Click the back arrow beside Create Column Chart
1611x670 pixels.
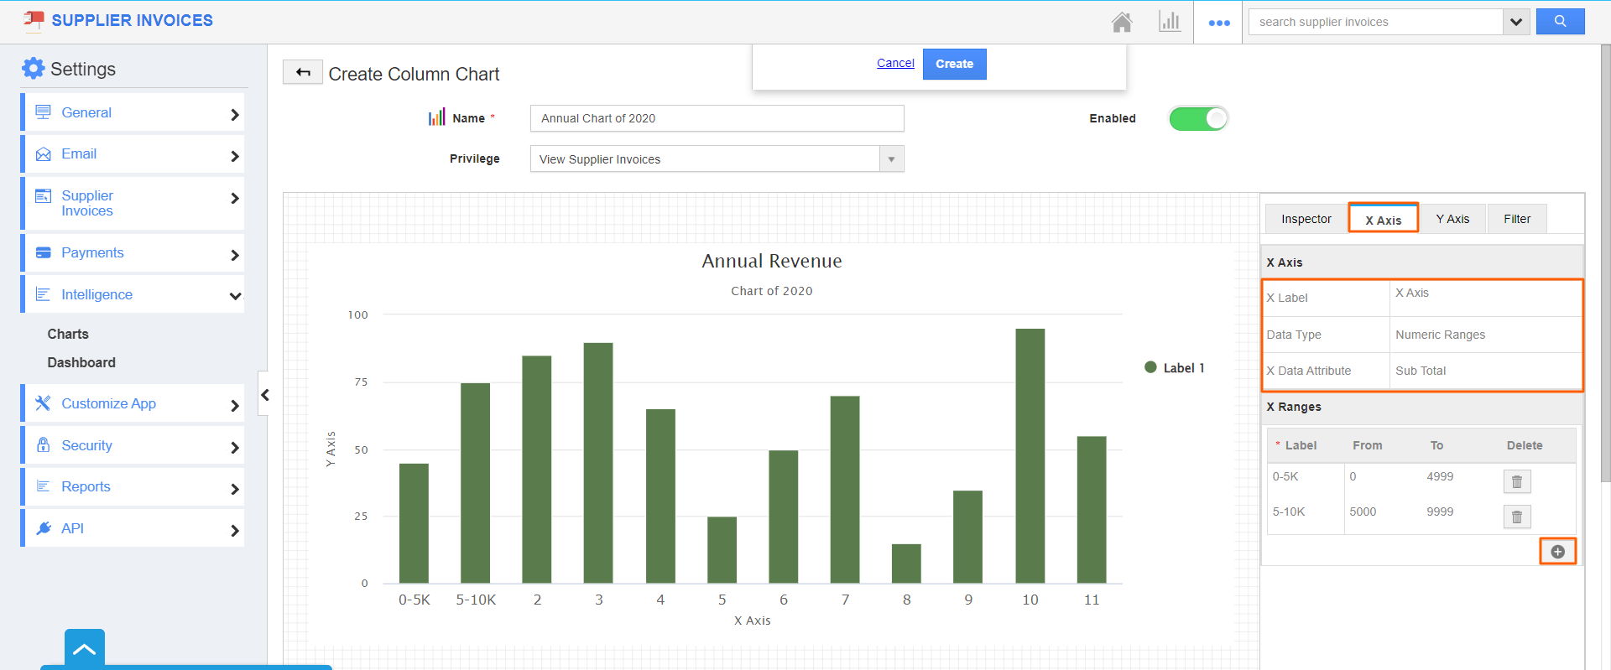coord(303,73)
